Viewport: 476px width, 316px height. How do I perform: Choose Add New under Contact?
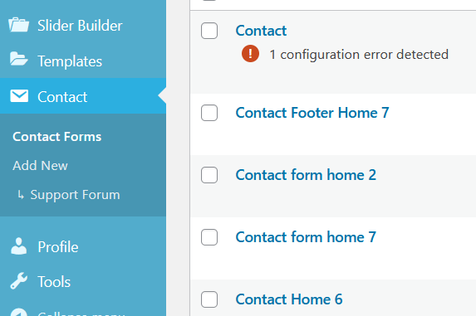tap(40, 165)
